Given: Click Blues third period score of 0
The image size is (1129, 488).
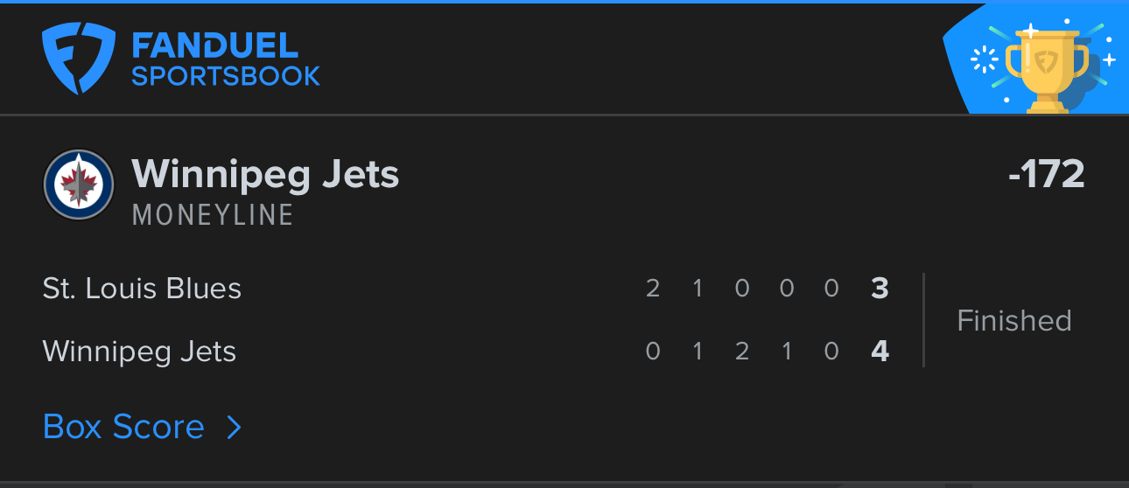Looking at the screenshot, I should [x=742, y=289].
